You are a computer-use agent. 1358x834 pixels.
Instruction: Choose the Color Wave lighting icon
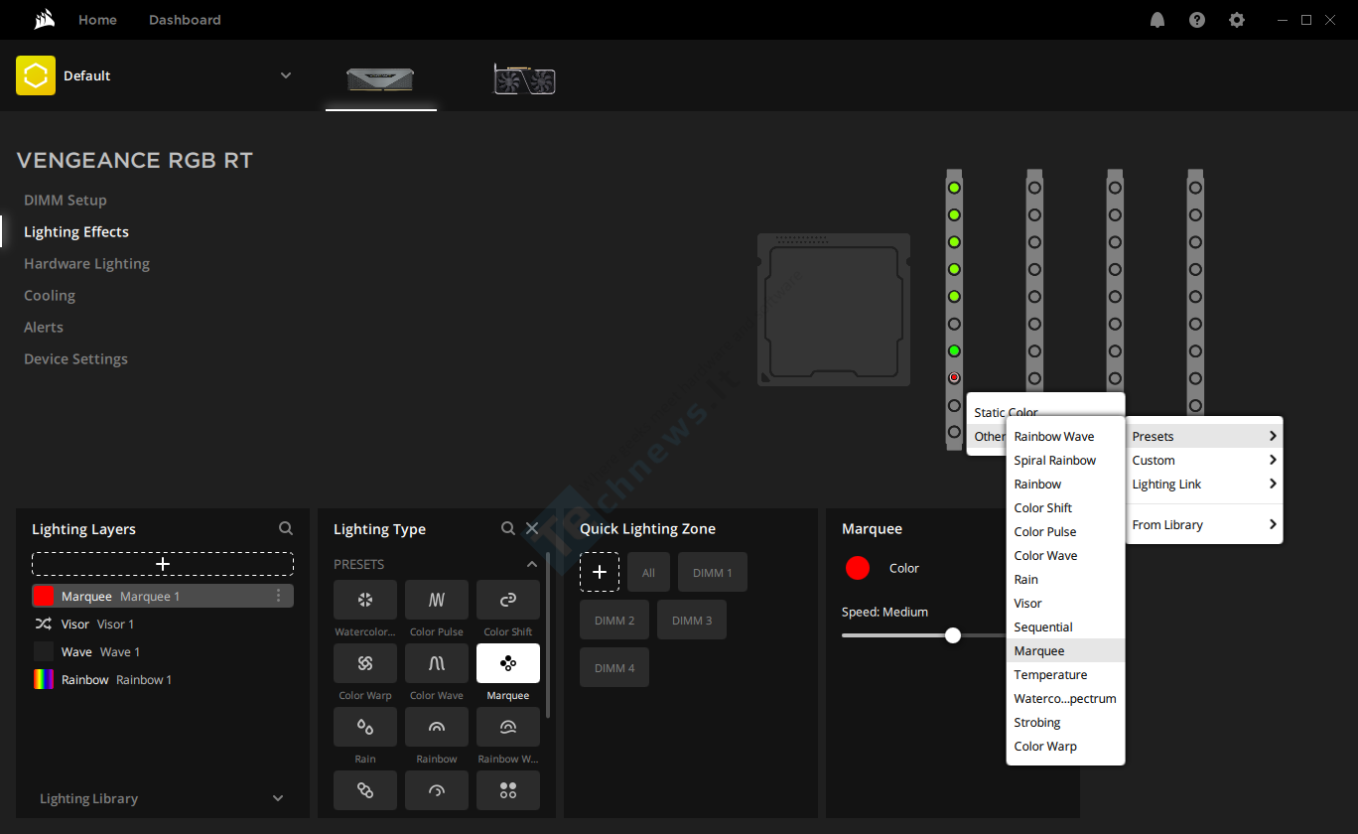point(437,663)
